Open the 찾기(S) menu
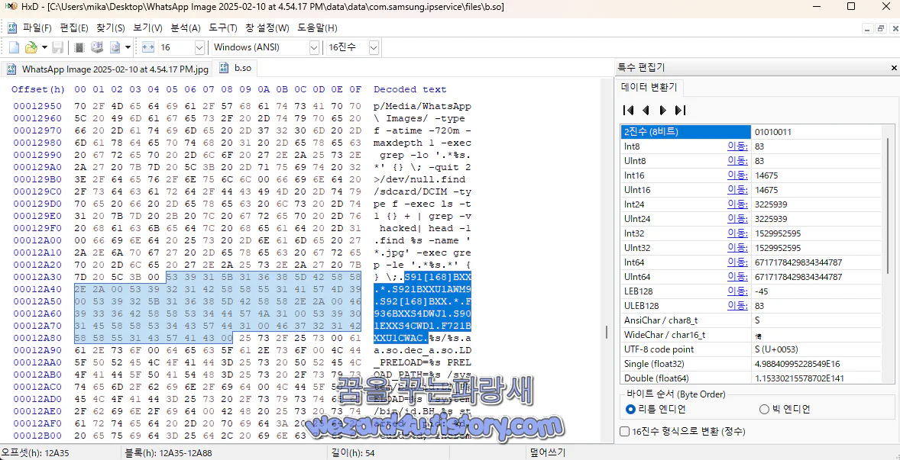Viewport: 900px width, 460px height. (111, 28)
